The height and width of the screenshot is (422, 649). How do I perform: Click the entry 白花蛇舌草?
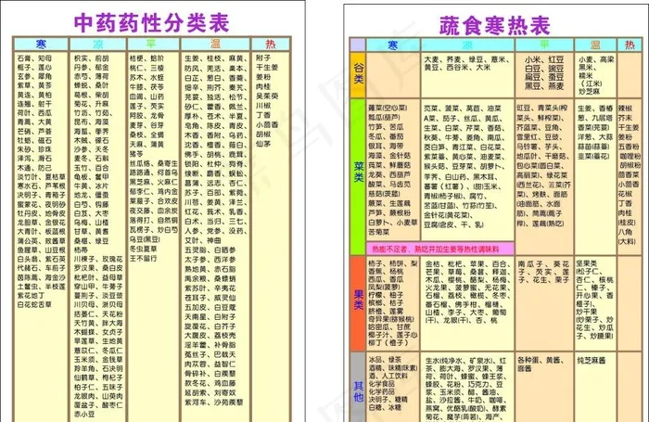[34, 305]
